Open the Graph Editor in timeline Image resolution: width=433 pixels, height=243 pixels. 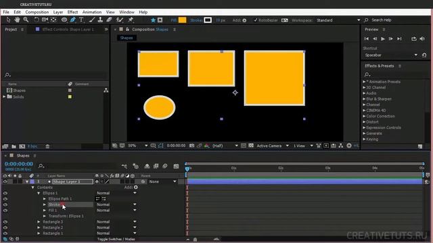click(176, 166)
